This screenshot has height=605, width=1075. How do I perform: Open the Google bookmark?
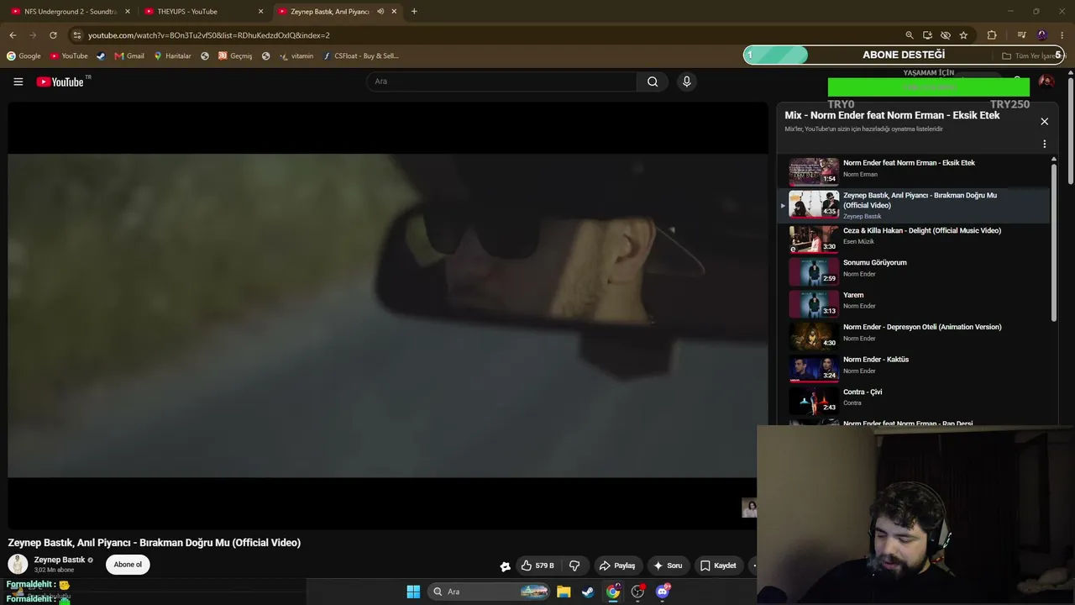click(24, 56)
